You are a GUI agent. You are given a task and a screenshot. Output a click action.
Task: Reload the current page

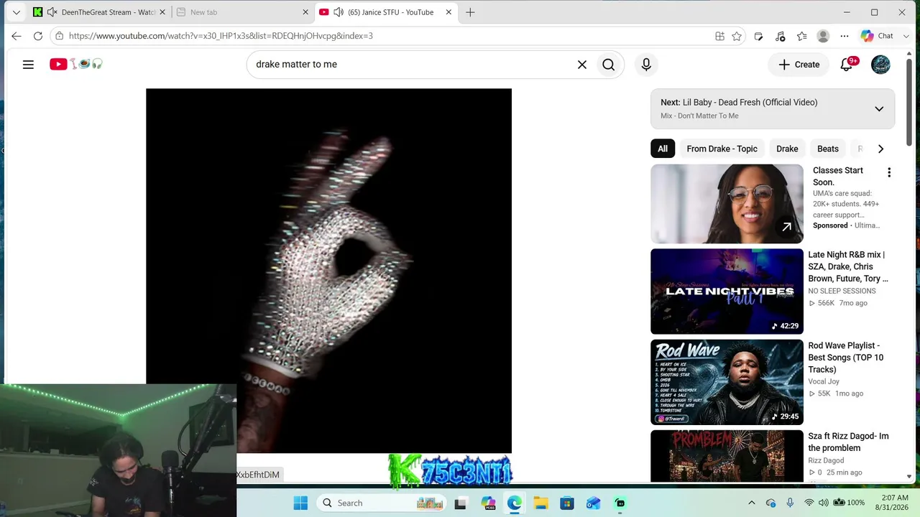pos(38,36)
